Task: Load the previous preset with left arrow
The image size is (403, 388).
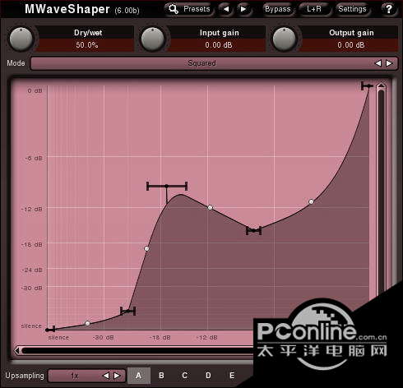Action: click(x=226, y=9)
